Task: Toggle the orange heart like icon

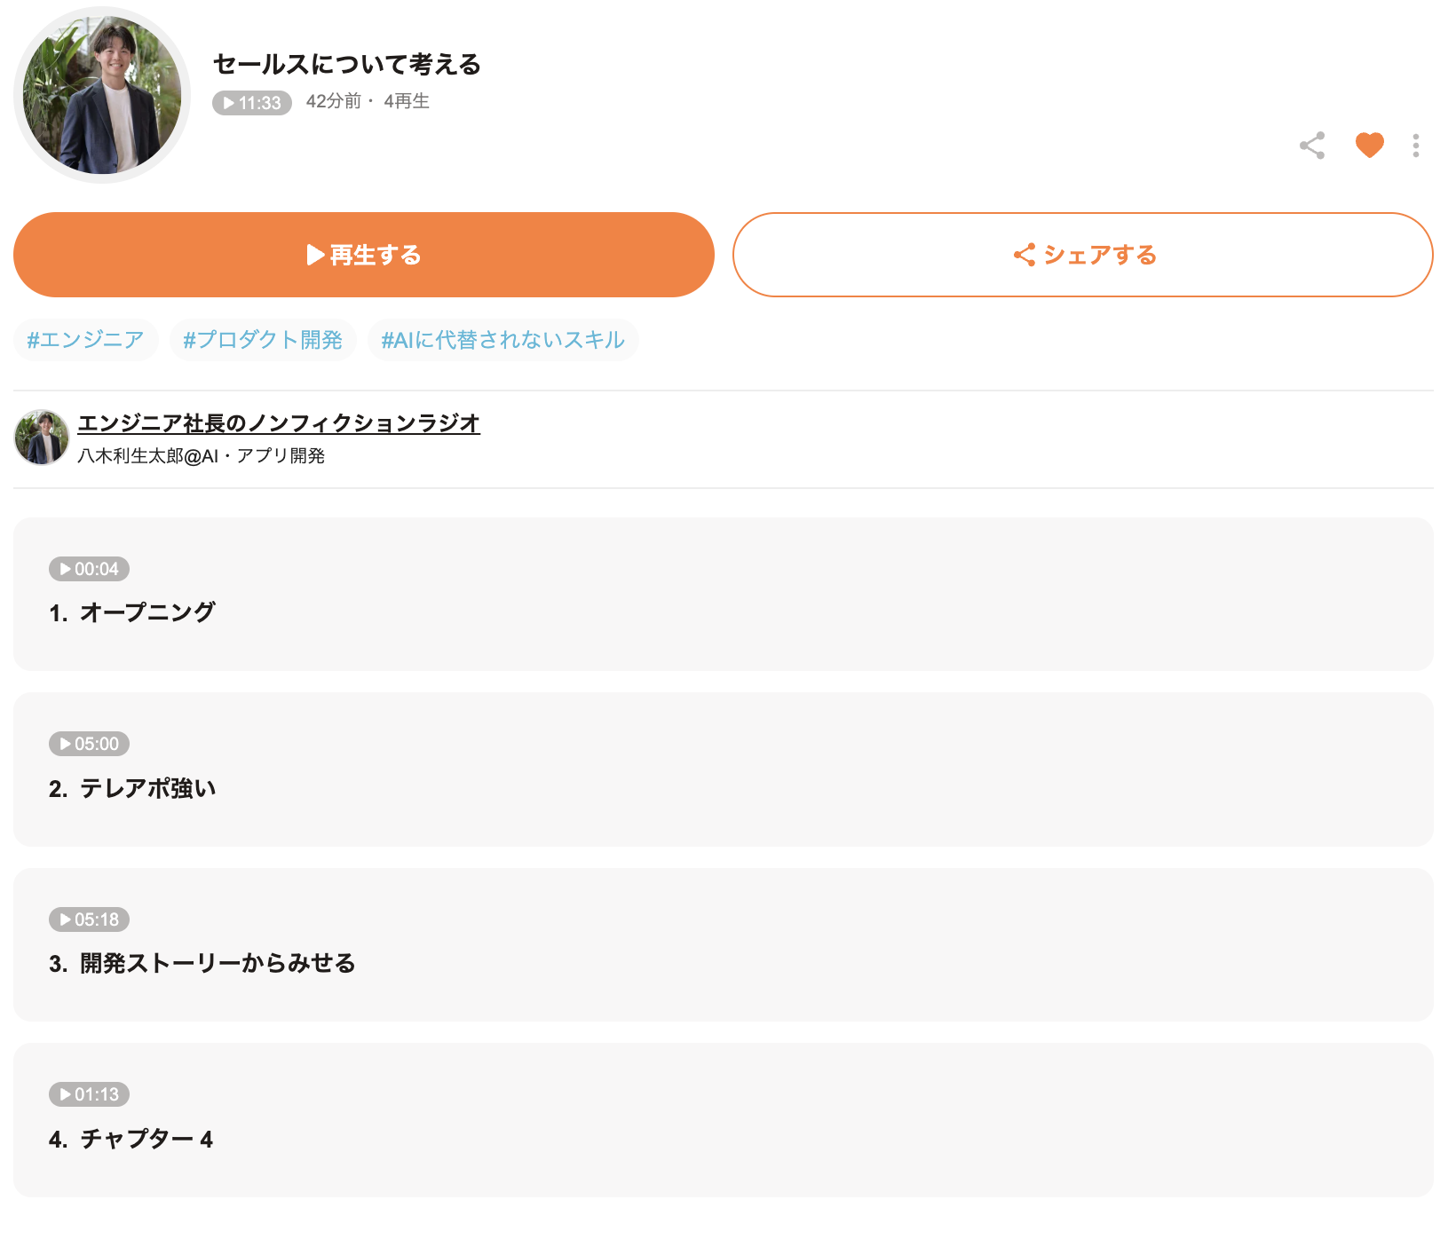Action: point(1369,145)
